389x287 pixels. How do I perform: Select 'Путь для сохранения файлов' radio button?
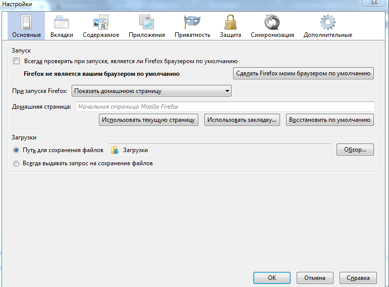click(17, 150)
